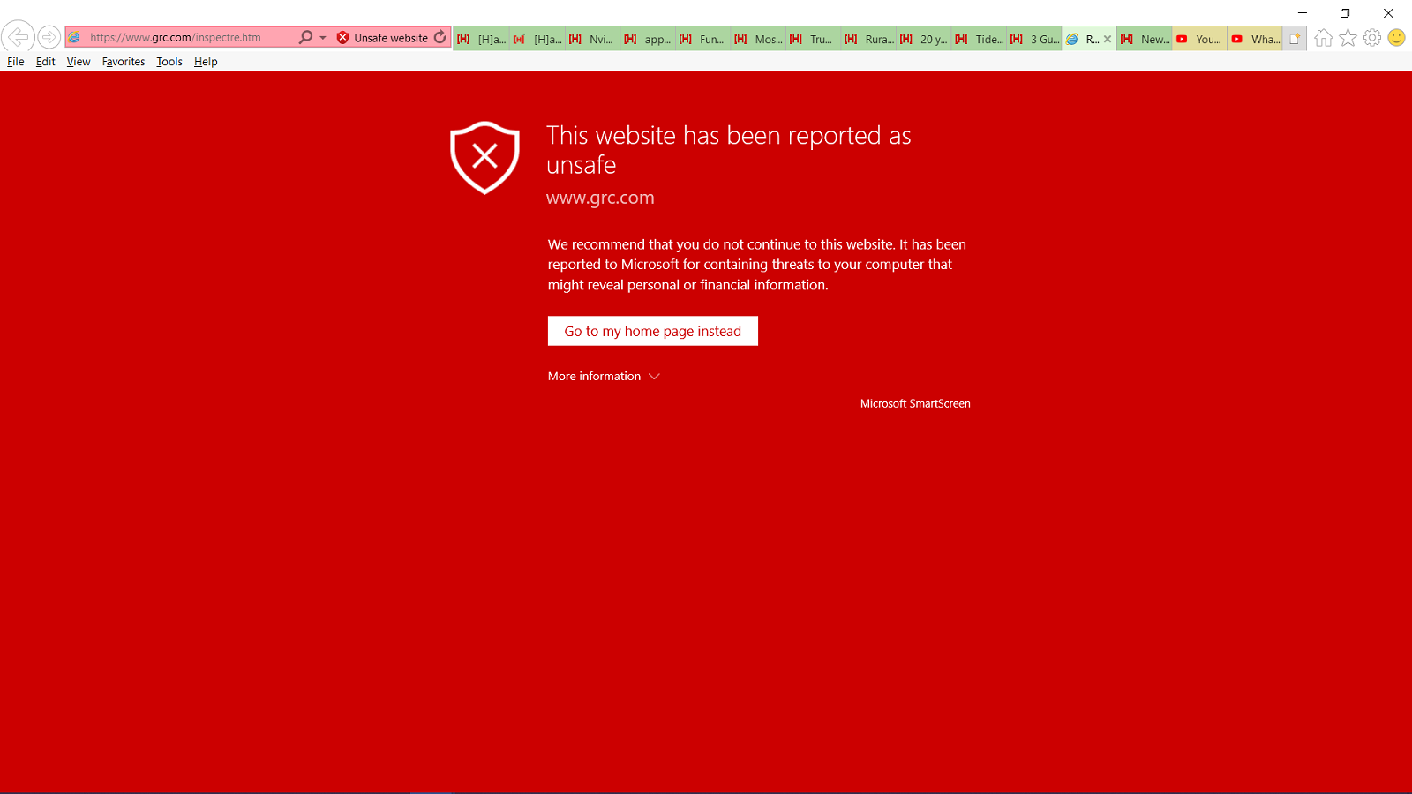Click the Home icon in the toolbar
This screenshot has width=1412, height=794.
1323,38
